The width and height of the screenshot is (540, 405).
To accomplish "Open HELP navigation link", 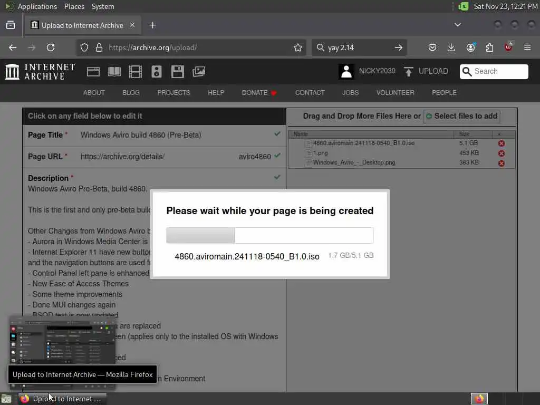I will coord(216,93).
